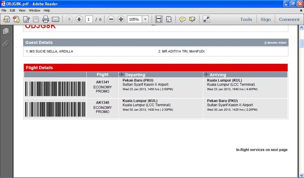The image size is (304, 178).
Task: Select the highlight text tool
Action: pos(192,19)
